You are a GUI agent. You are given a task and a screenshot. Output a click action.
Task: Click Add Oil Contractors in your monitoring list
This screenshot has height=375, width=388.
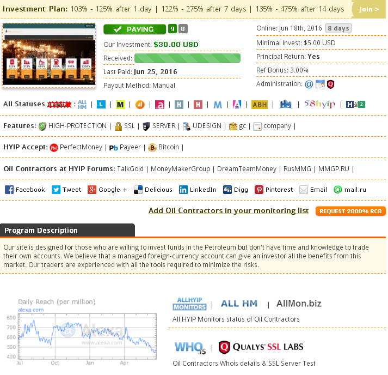(229, 211)
